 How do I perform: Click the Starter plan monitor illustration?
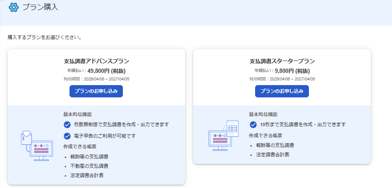pyautogui.click(x=224, y=135)
